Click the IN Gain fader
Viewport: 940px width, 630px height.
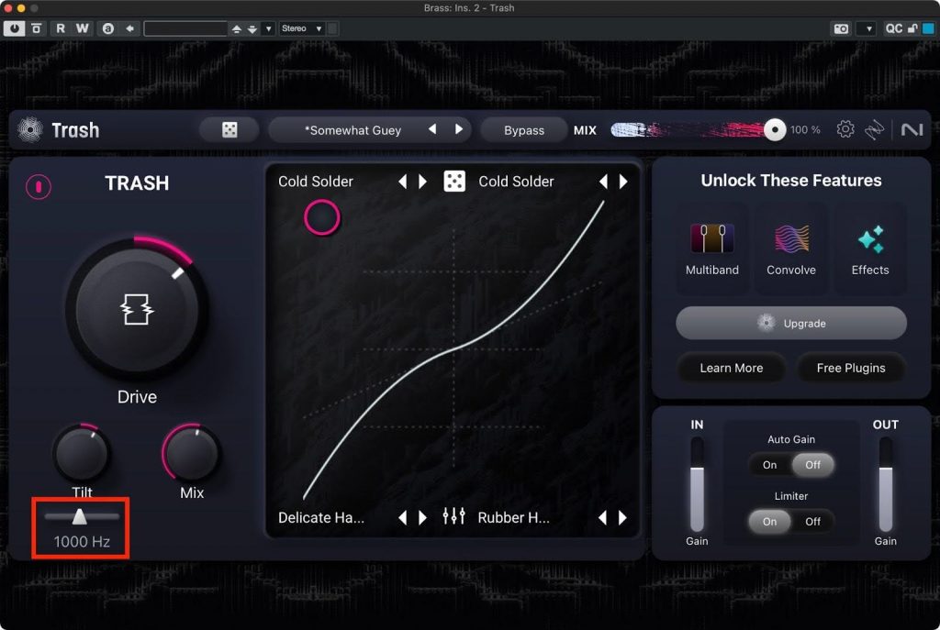click(697, 484)
